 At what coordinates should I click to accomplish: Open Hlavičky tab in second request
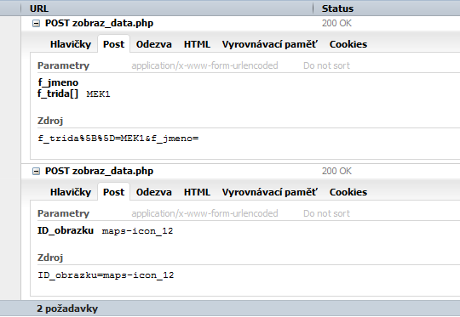71,192
